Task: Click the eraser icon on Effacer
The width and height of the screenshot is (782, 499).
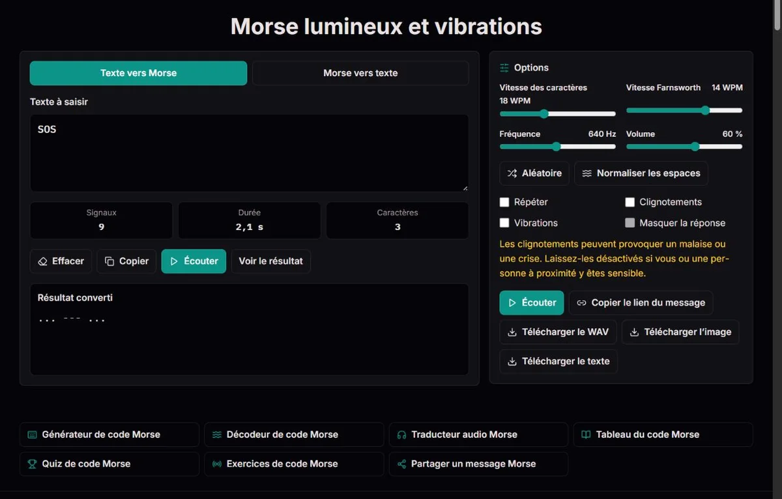Action: 43,261
